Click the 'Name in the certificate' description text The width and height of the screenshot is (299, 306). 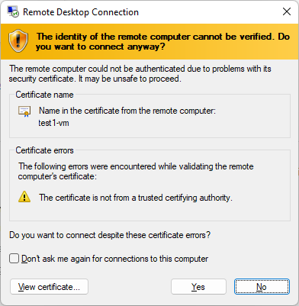tap(127, 111)
